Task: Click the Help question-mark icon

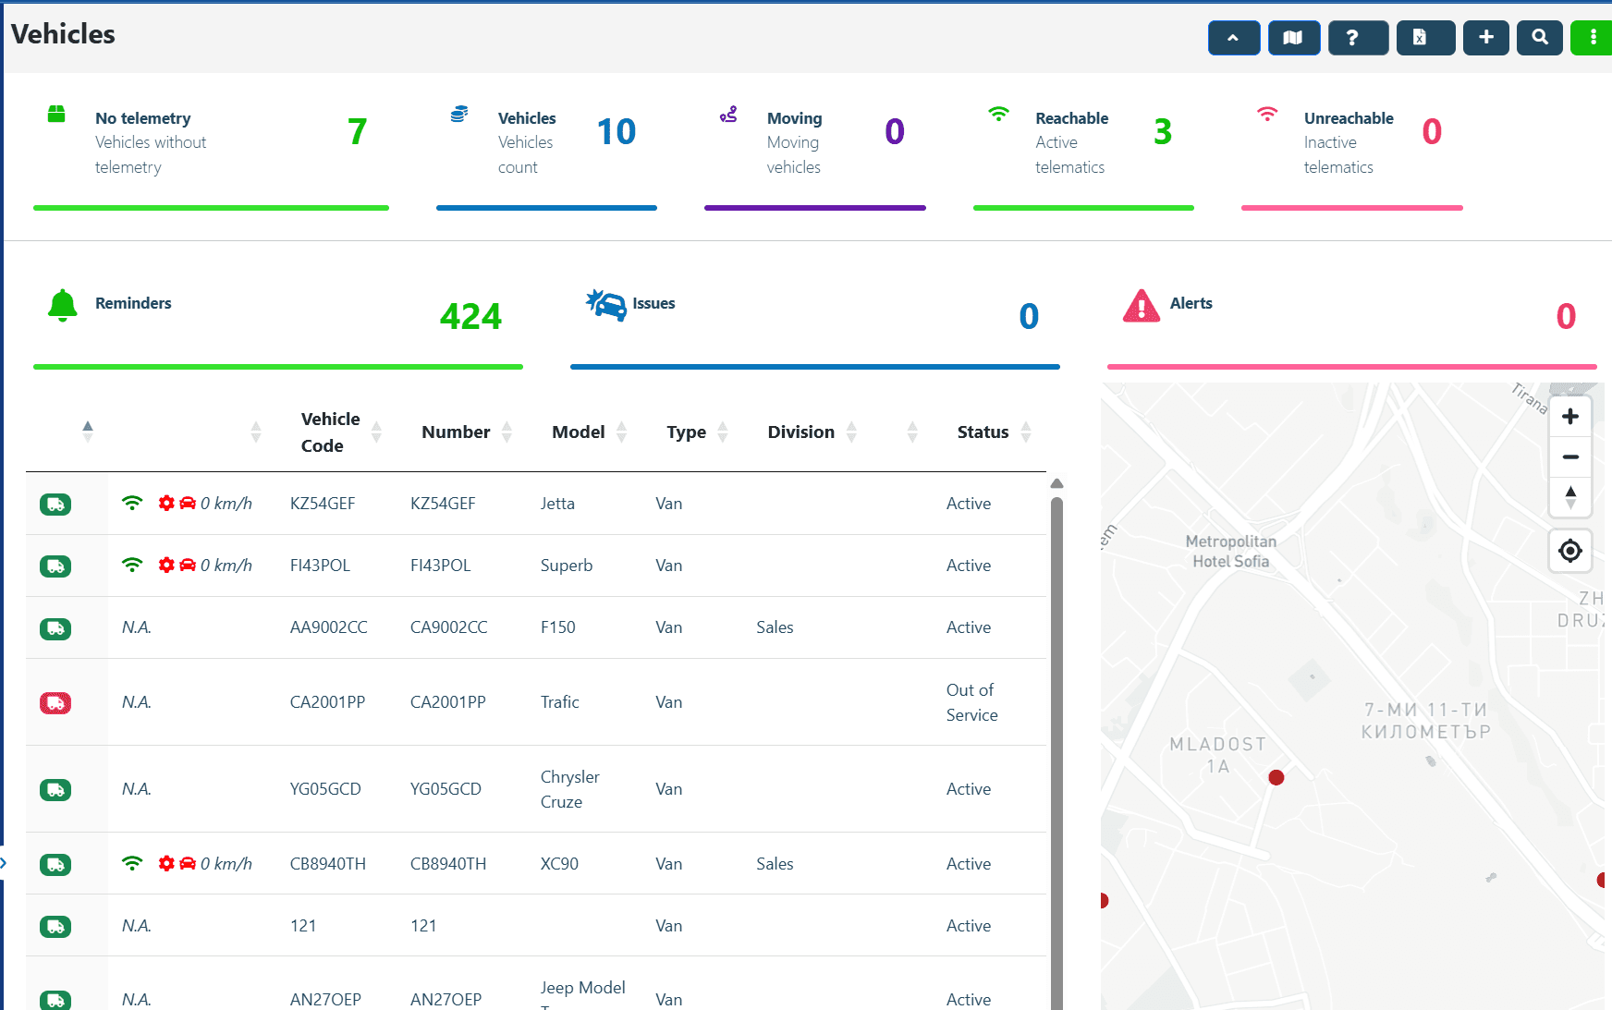Action: point(1357,38)
